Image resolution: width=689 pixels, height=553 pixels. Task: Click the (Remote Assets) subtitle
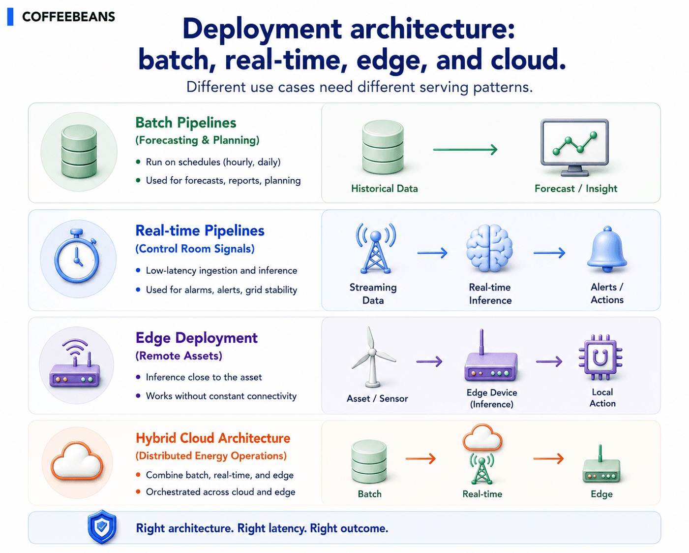point(179,356)
